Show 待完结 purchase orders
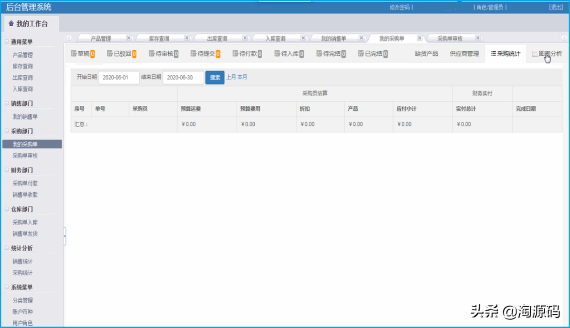Image resolution: width=570 pixels, height=328 pixels. click(x=331, y=54)
